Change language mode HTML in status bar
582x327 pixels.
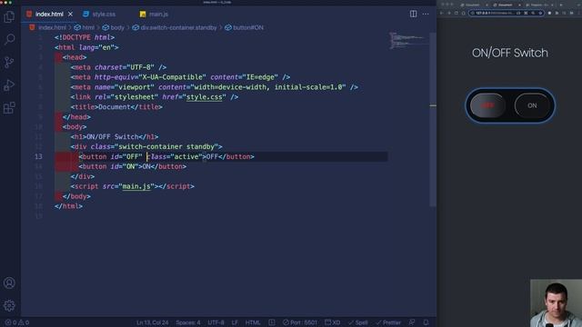pyautogui.click(x=253, y=322)
